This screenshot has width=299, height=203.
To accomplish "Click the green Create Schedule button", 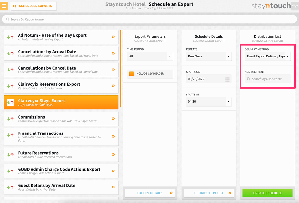I will 267,193.
